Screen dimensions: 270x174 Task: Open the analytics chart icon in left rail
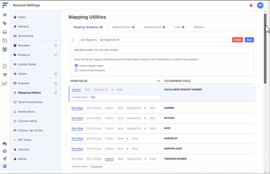point(5,84)
